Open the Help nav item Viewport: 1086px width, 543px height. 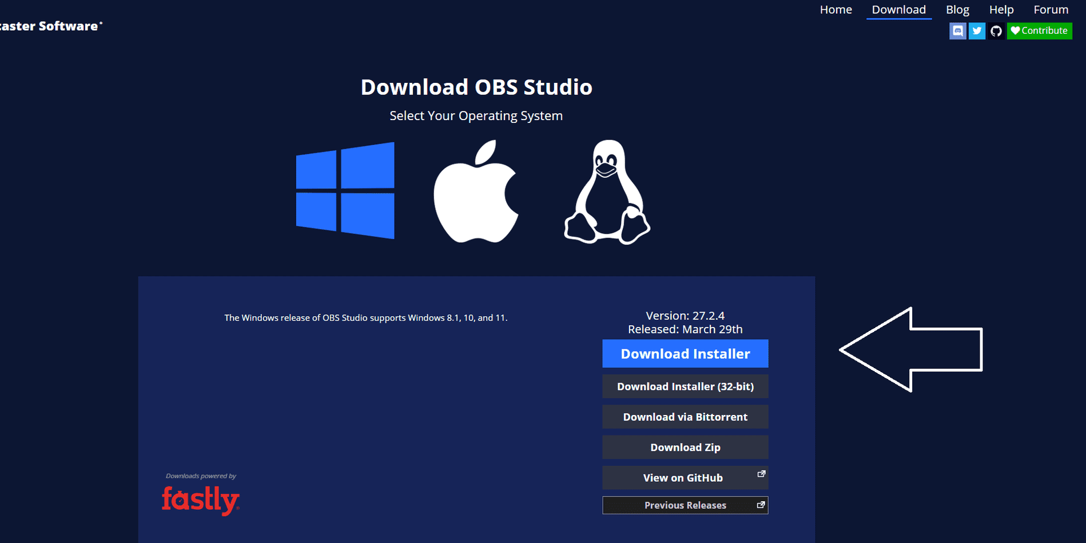click(x=1001, y=10)
